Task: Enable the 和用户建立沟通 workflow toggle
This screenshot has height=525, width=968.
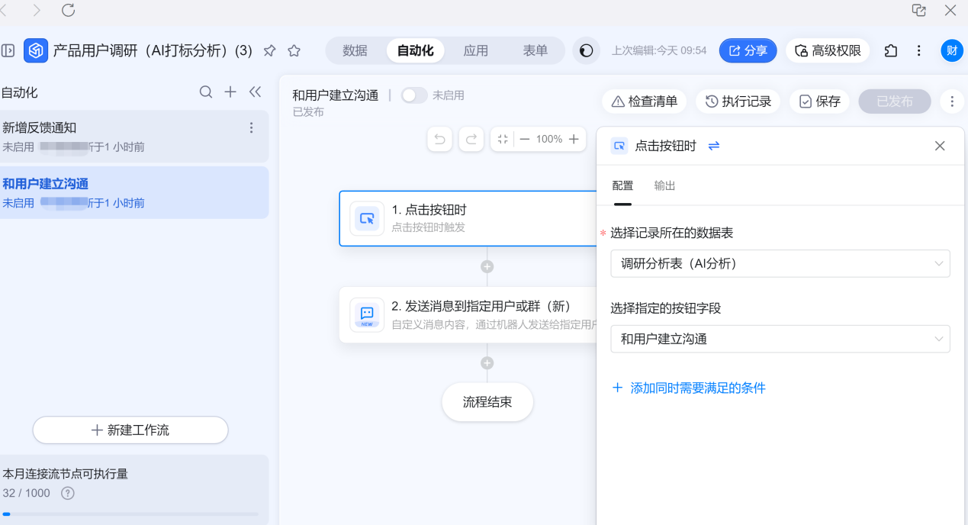Action: [414, 95]
